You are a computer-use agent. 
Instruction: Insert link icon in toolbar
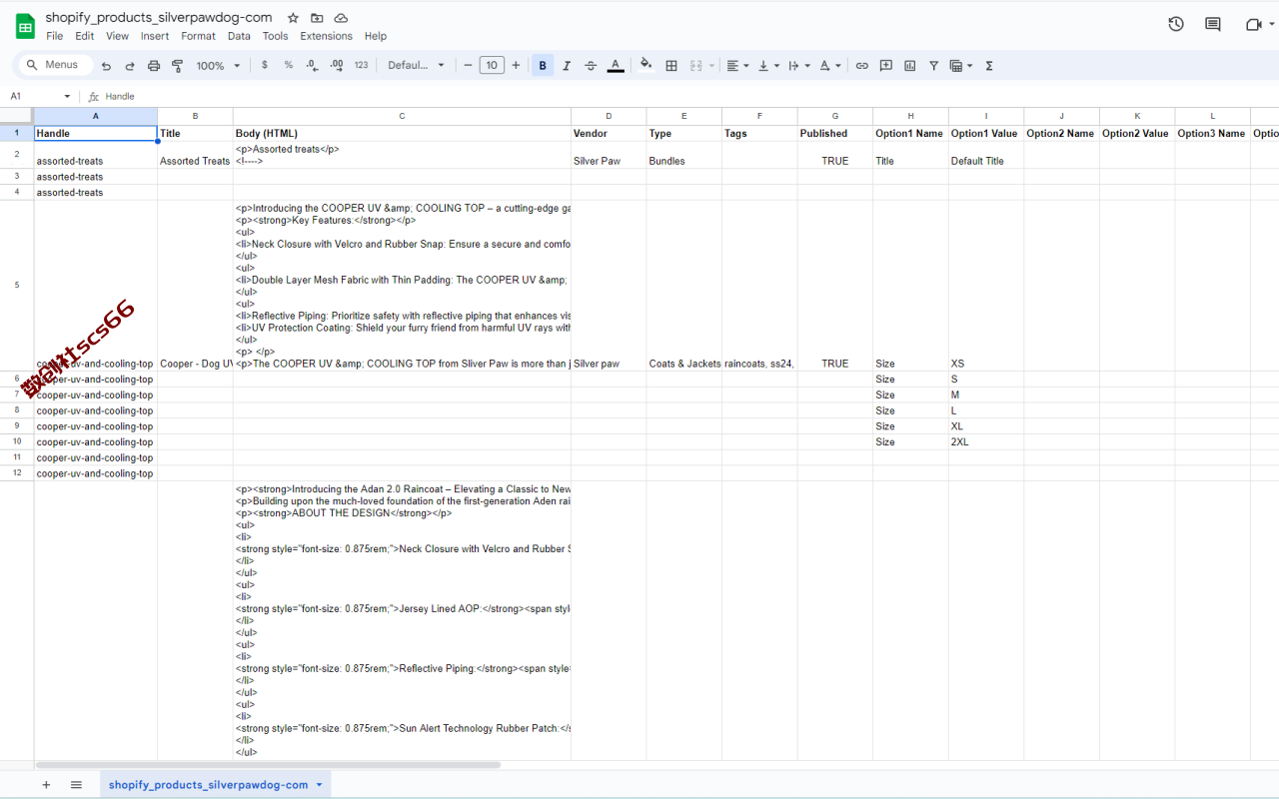(x=861, y=66)
